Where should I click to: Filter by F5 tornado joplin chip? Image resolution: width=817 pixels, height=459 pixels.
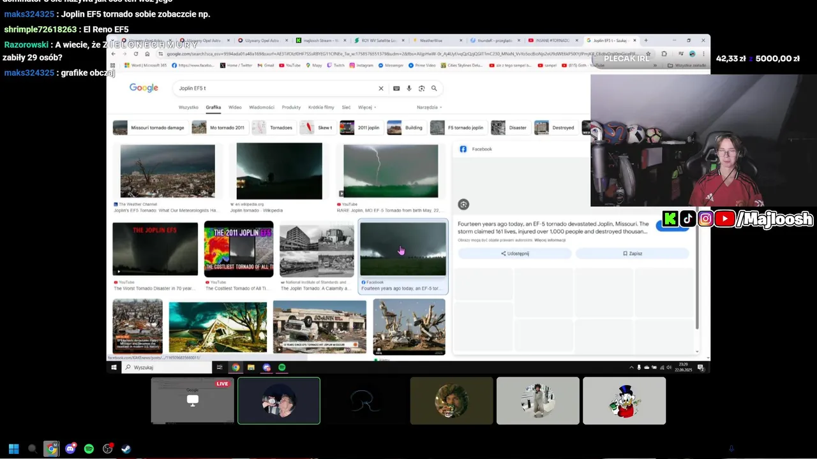(458, 127)
